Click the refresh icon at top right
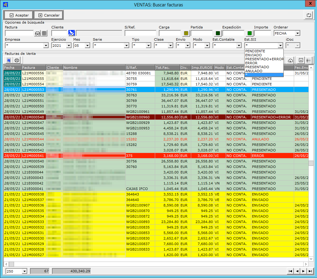This screenshot has width=317, height=279. click(x=309, y=15)
